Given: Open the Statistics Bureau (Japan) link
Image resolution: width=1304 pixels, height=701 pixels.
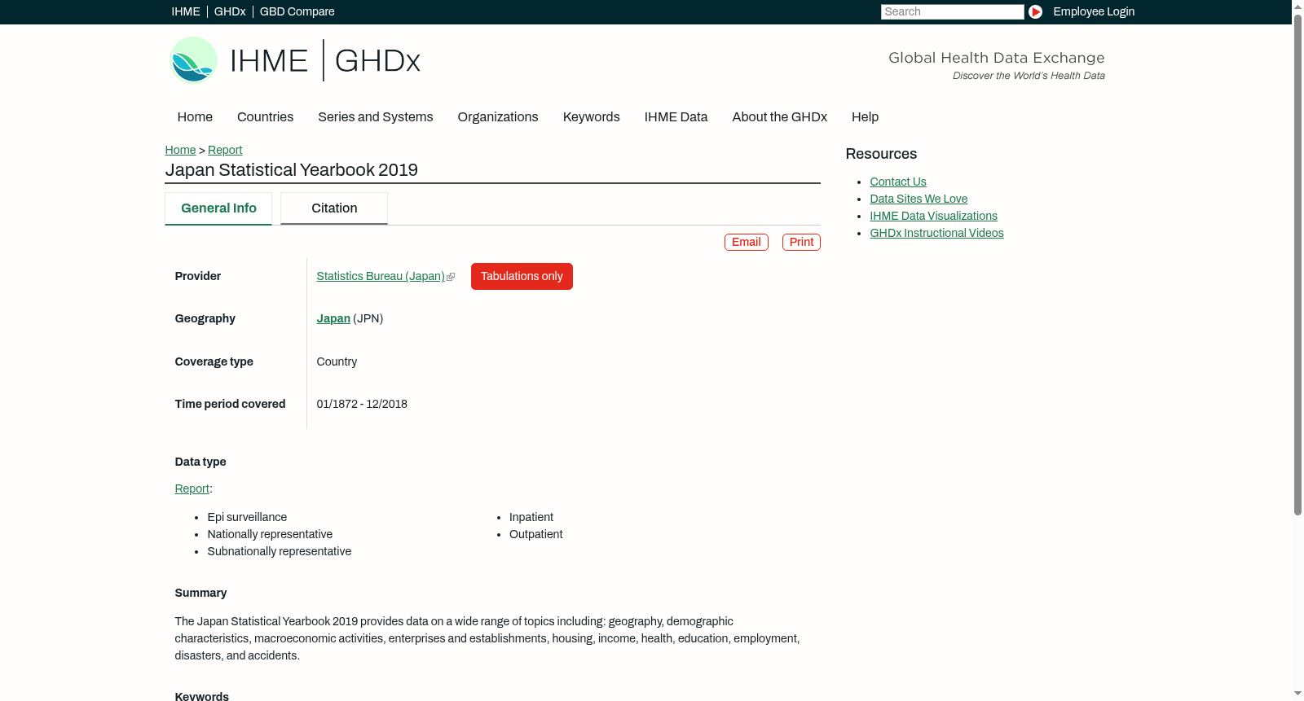Looking at the screenshot, I should (x=381, y=276).
